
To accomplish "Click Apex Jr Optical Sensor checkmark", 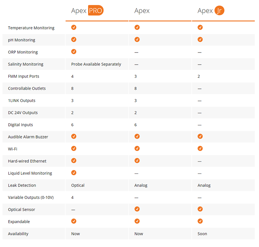I will [200, 209].
